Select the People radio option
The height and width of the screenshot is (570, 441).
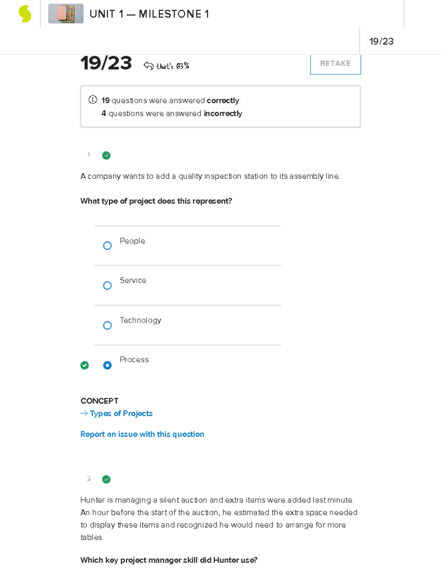107,246
